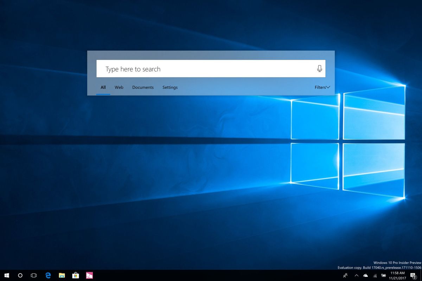Open OneDrive from the system tray

tap(365, 275)
